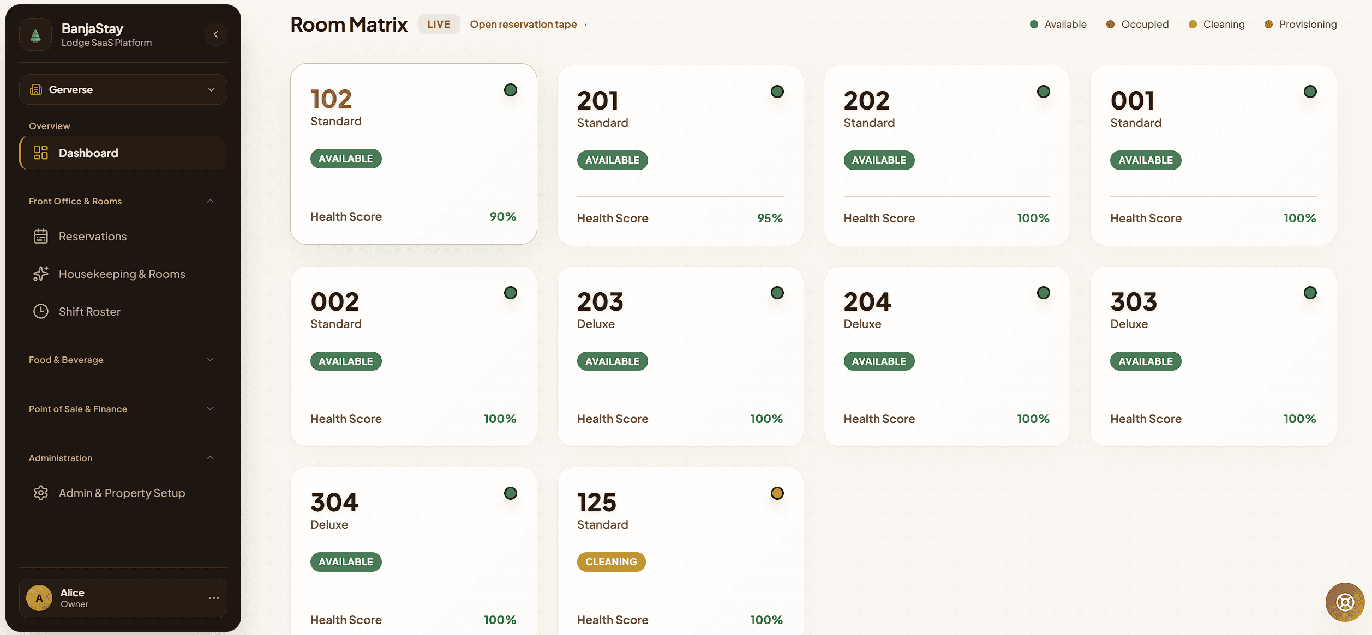Open room 304 Deluxe card
This screenshot has height=635, width=1372.
tap(414, 551)
